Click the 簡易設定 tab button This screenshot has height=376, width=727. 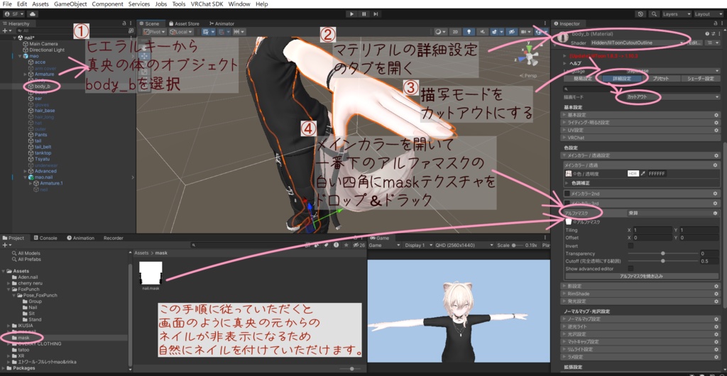tap(582, 78)
